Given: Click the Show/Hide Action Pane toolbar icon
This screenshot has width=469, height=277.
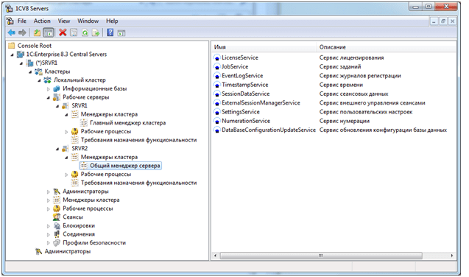Looking at the screenshot, I should (121, 33).
